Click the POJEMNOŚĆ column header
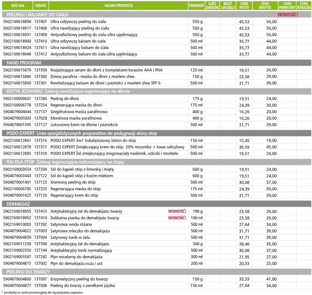 click(197, 6)
